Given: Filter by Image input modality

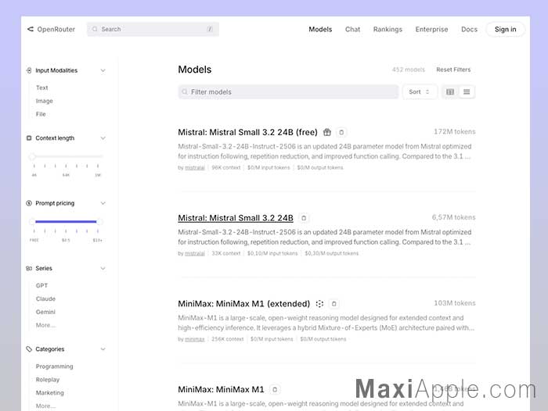Looking at the screenshot, I should pos(45,101).
